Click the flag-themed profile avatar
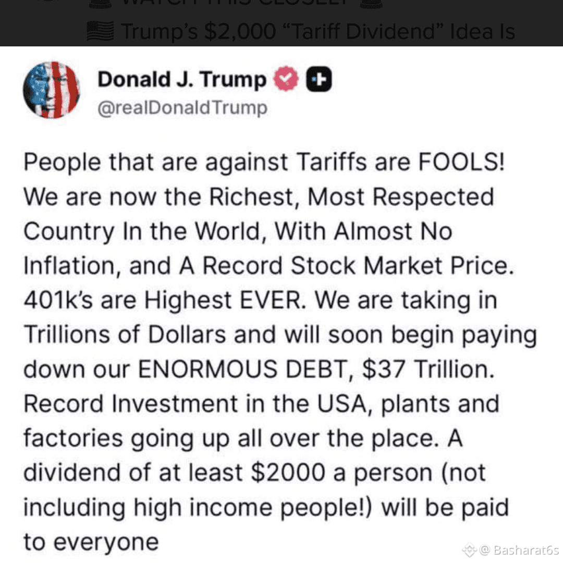Screen dimensions: 563x563 point(51,90)
